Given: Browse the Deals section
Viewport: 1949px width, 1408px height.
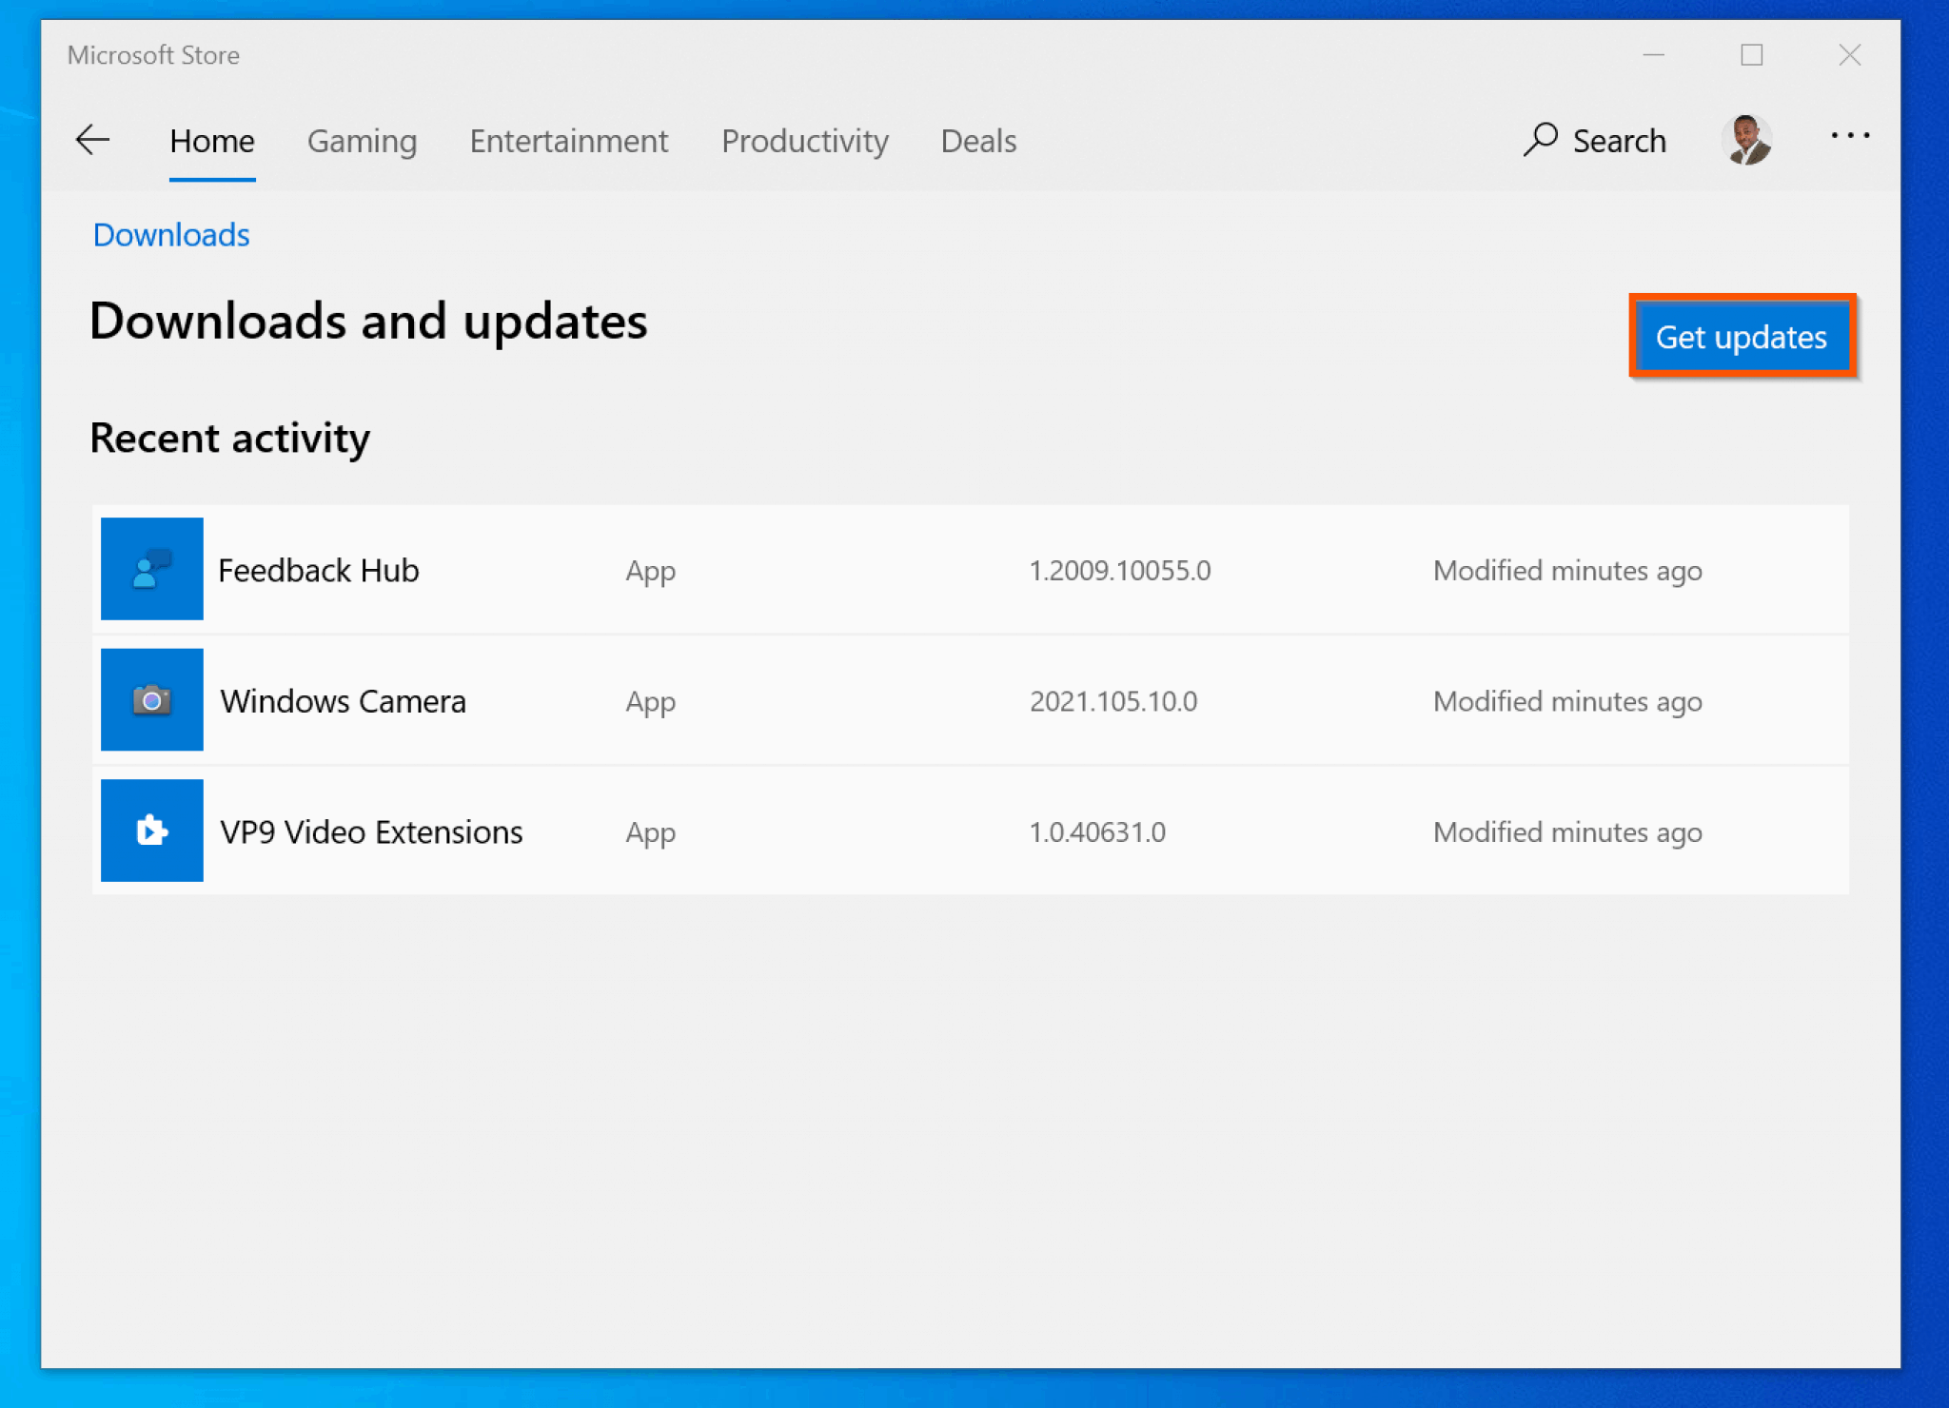Looking at the screenshot, I should [x=977, y=141].
